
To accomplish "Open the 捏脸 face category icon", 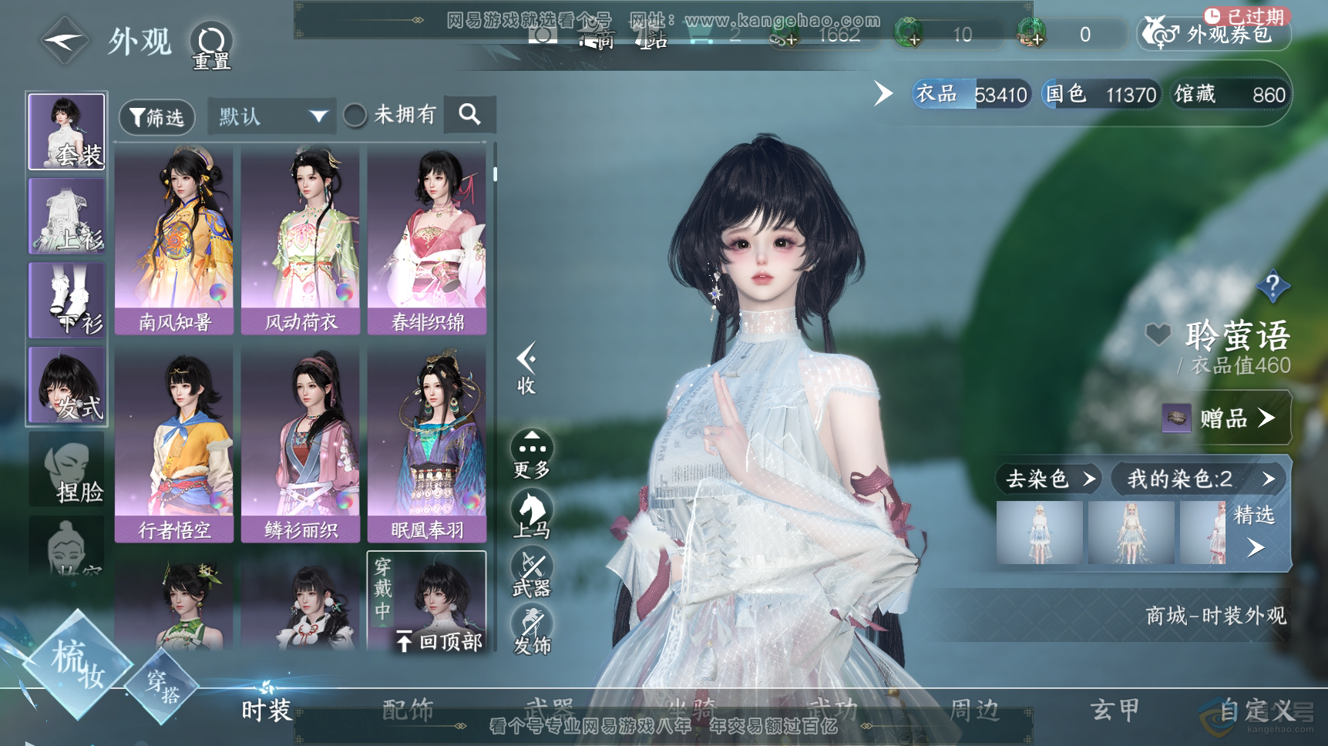I will point(67,469).
